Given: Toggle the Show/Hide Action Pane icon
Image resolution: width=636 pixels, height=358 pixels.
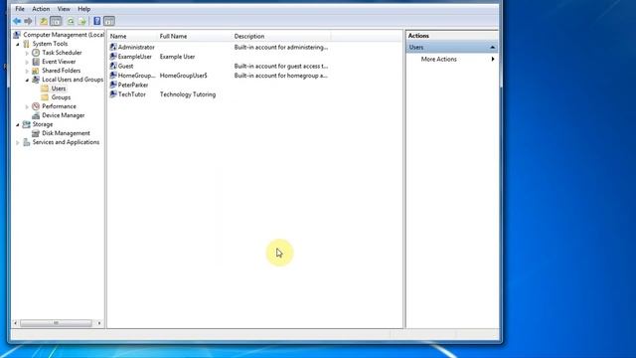Looking at the screenshot, I should [x=109, y=21].
